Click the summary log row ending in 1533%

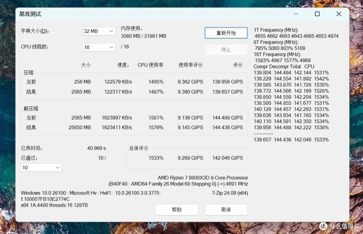(291, 140)
